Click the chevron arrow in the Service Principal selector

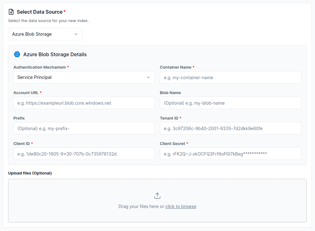tap(148, 77)
